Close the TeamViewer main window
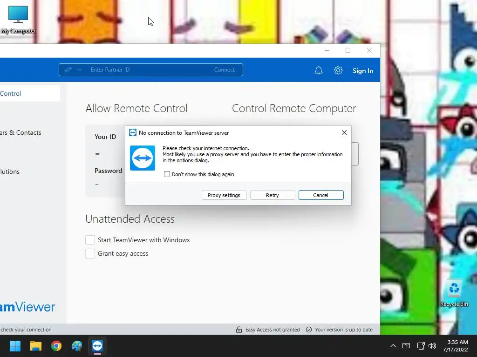The width and height of the screenshot is (477, 357). pyautogui.click(x=369, y=50)
